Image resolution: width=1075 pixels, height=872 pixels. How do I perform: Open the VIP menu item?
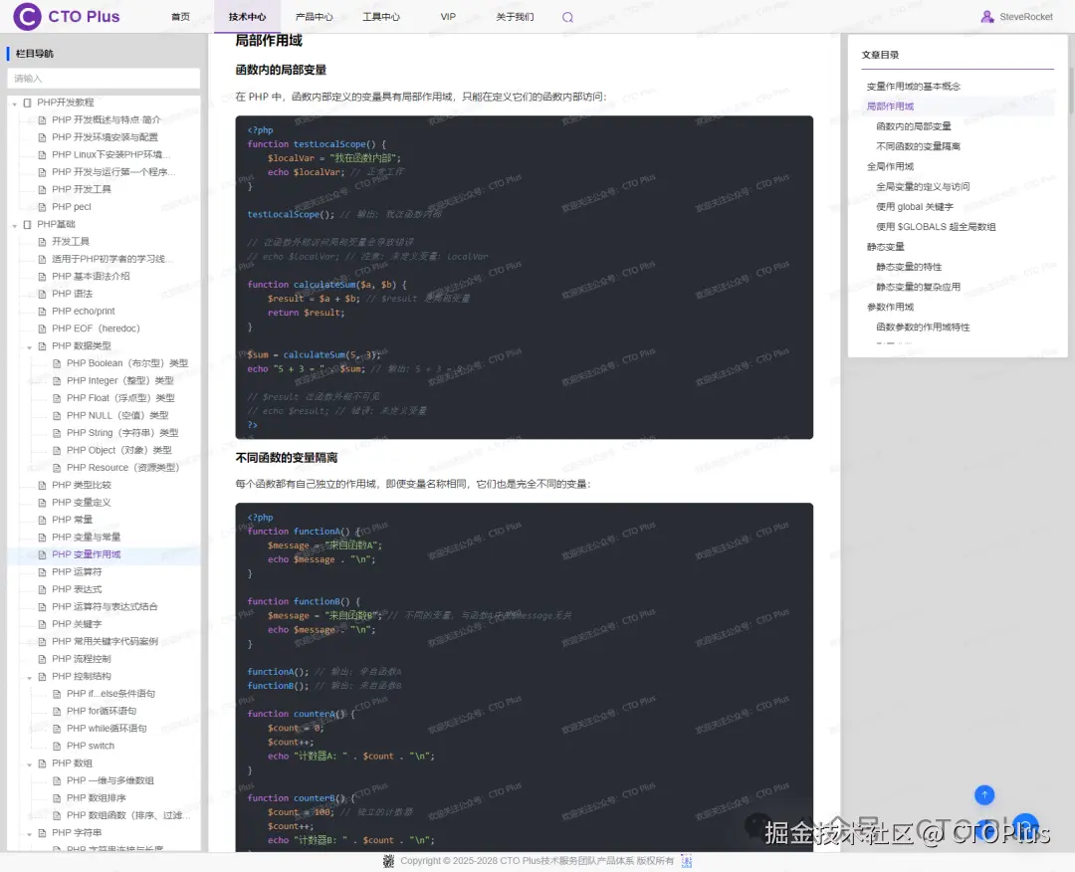point(448,16)
